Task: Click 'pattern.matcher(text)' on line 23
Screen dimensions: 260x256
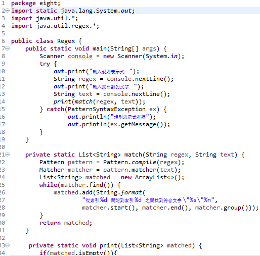Action: (x=140, y=170)
